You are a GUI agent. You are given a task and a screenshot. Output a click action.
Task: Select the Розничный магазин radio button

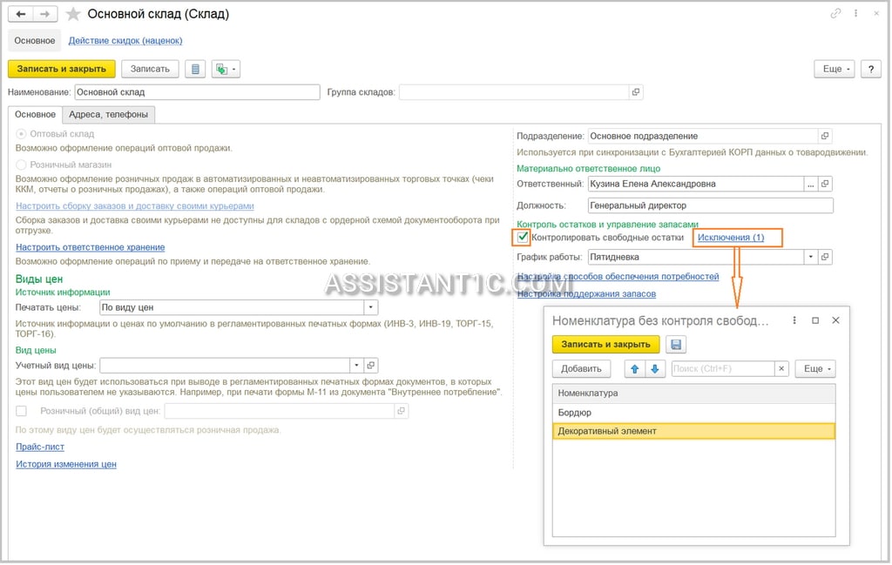click(22, 165)
